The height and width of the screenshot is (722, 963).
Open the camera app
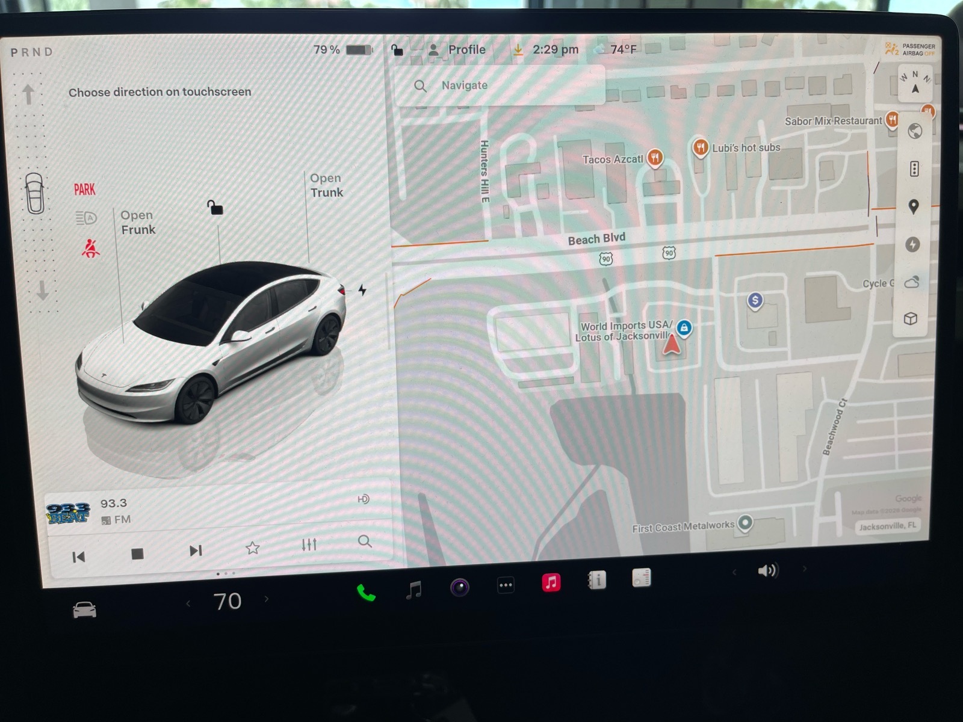point(460,587)
